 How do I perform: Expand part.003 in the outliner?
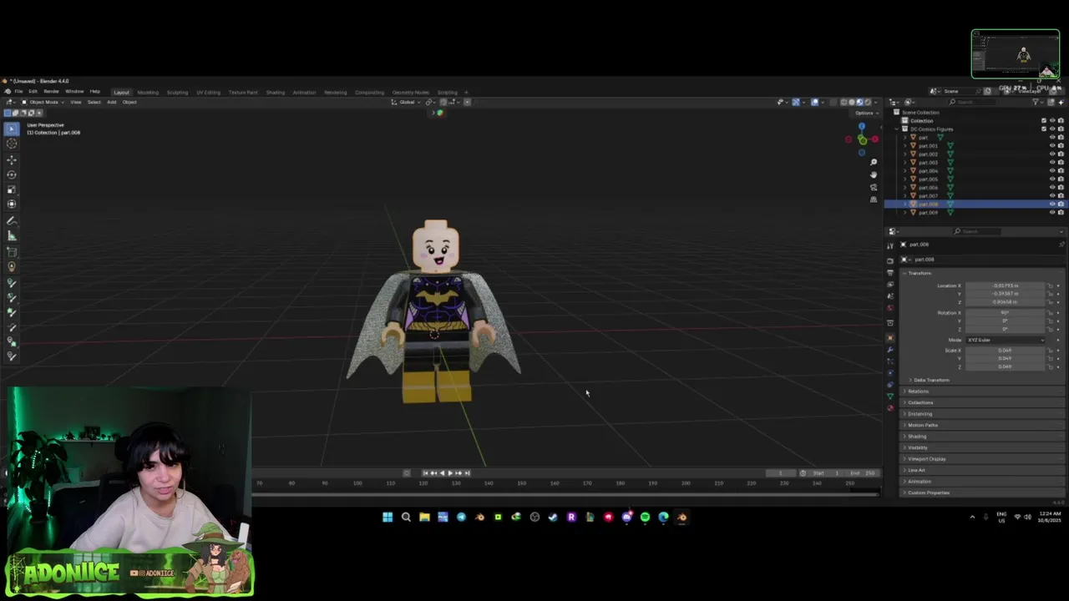[905, 162]
